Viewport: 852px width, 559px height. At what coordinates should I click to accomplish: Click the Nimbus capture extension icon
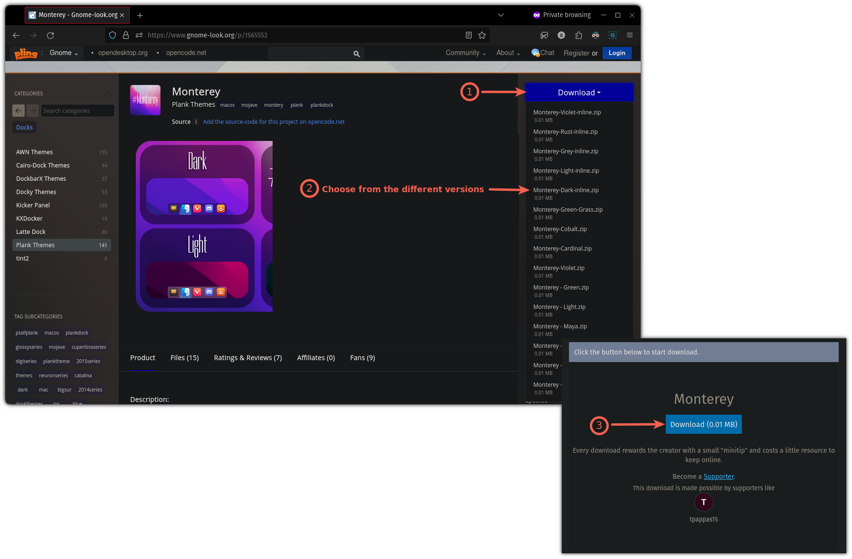click(612, 35)
